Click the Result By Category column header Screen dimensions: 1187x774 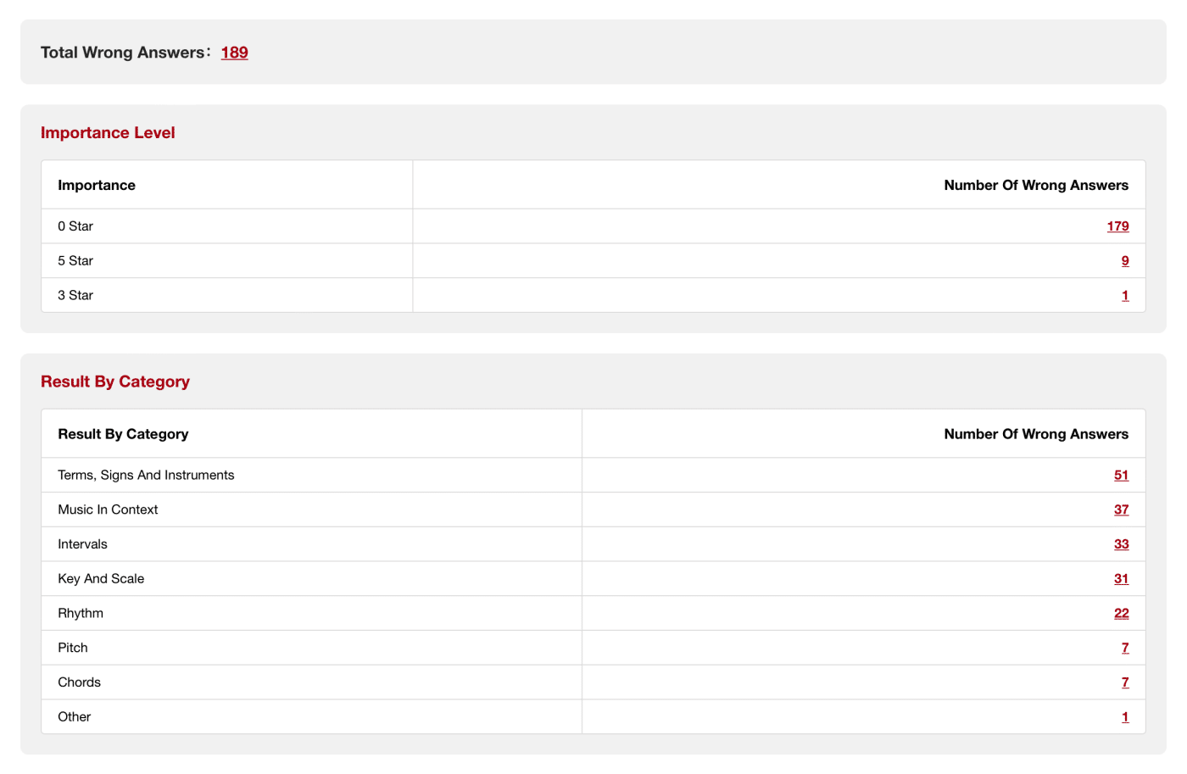[123, 434]
